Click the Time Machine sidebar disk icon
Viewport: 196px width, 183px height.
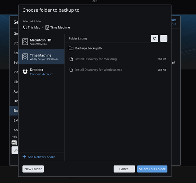point(25,57)
